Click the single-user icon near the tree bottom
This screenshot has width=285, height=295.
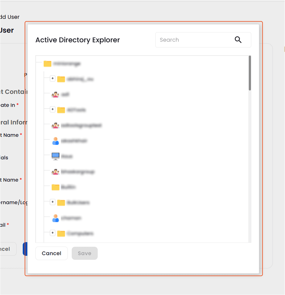56,218
